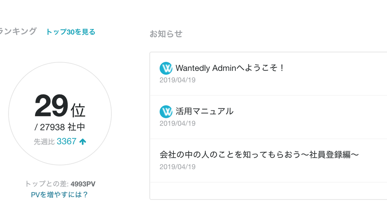387x203 pixels.
Task: Click date under Wantedly Adminへようこそ notice
Action: (x=177, y=80)
